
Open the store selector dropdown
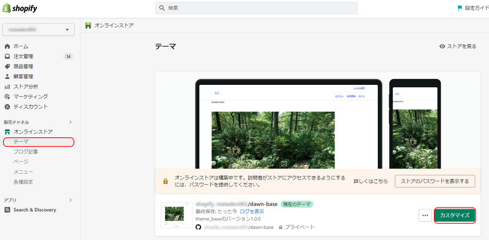(x=39, y=29)
